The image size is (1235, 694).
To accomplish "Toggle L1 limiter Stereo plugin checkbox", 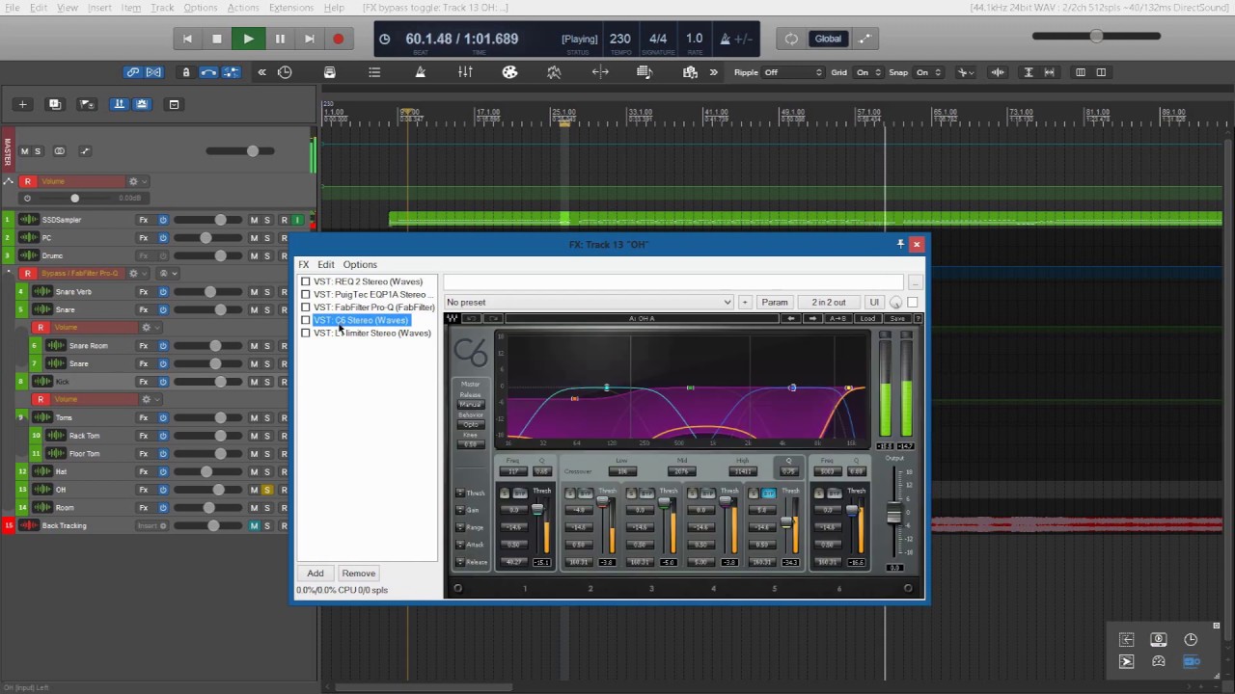I will pos(306,333).
